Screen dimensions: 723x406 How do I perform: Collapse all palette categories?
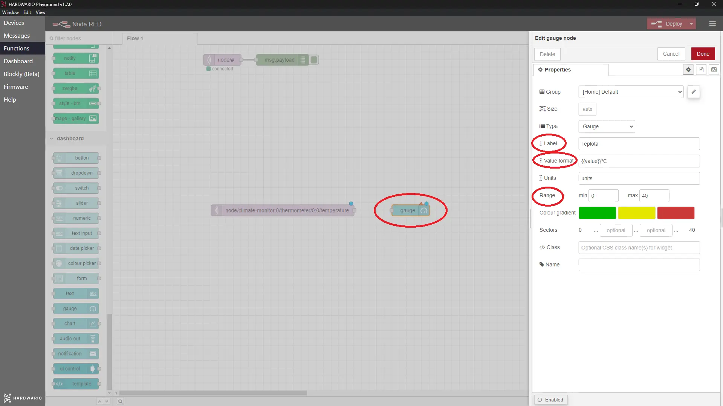pyautogui.click(x=99, y=401)
